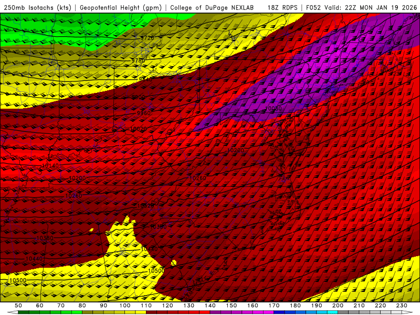Click the 220 knot colorbar label
This screenshot has height=315, width=420.
(x=380, y=306)
